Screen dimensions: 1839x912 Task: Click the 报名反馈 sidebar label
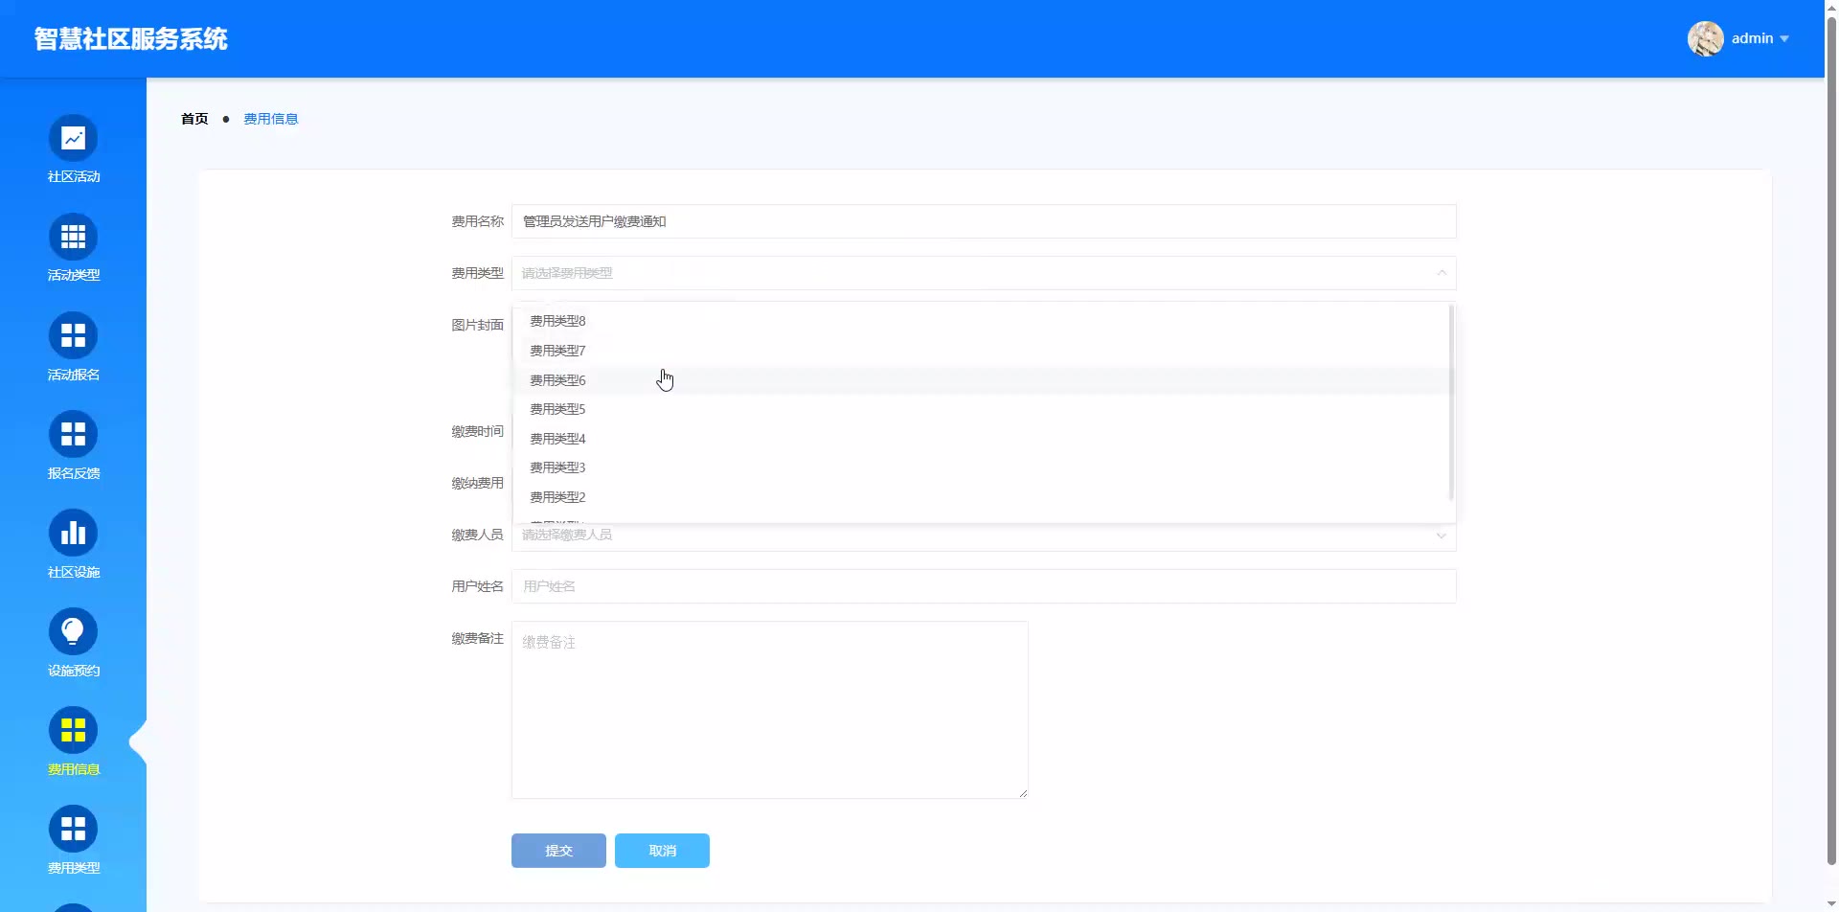coord(74,473)
